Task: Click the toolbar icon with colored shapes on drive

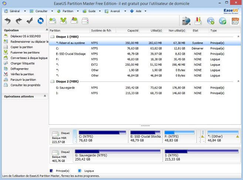Action: (74, 21)
